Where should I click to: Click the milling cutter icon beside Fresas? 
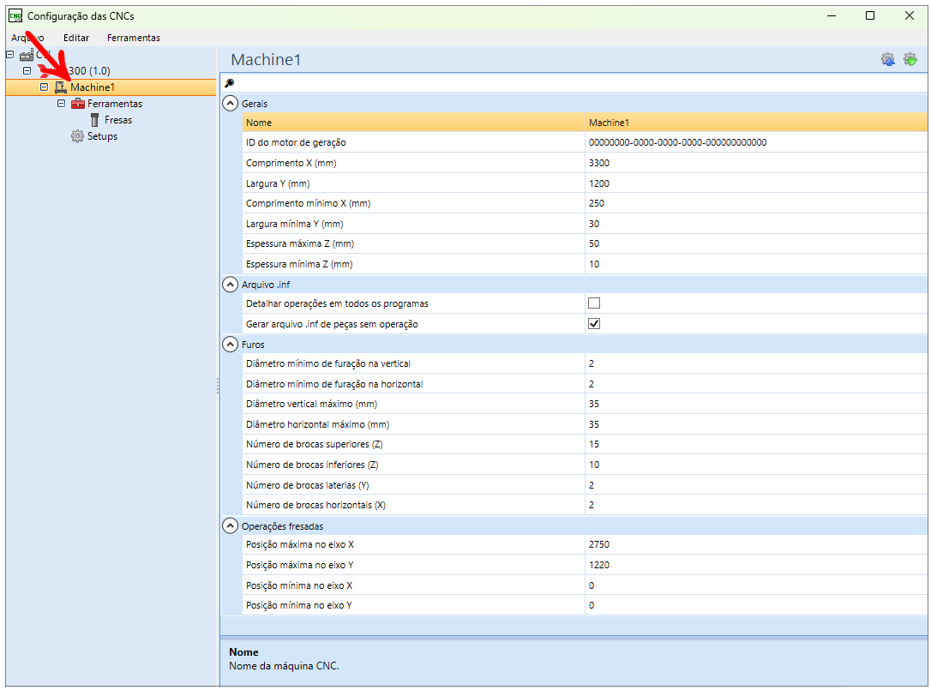tap(94, 120)
